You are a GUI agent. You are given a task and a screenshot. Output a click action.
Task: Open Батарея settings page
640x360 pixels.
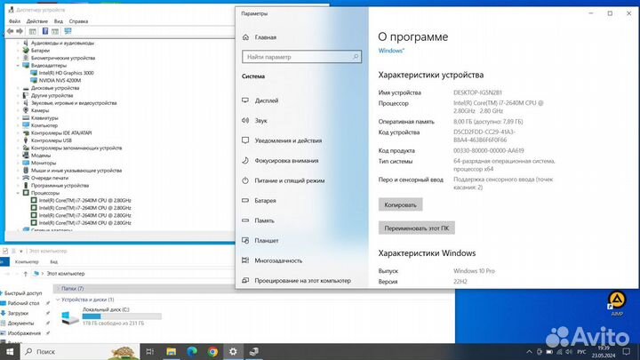(x=265, y=200)
